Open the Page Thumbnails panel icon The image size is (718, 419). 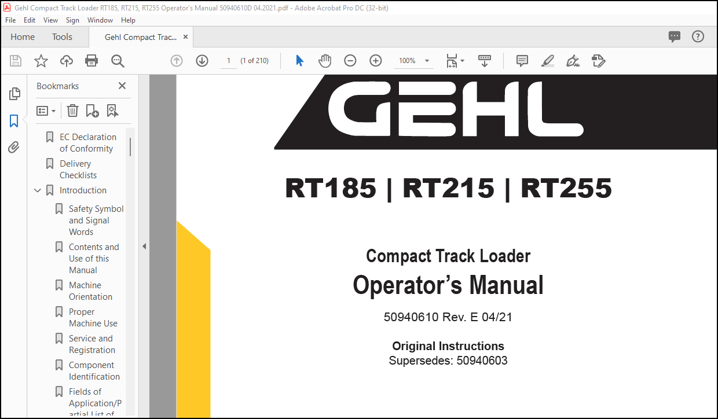(x=14, y=94)
